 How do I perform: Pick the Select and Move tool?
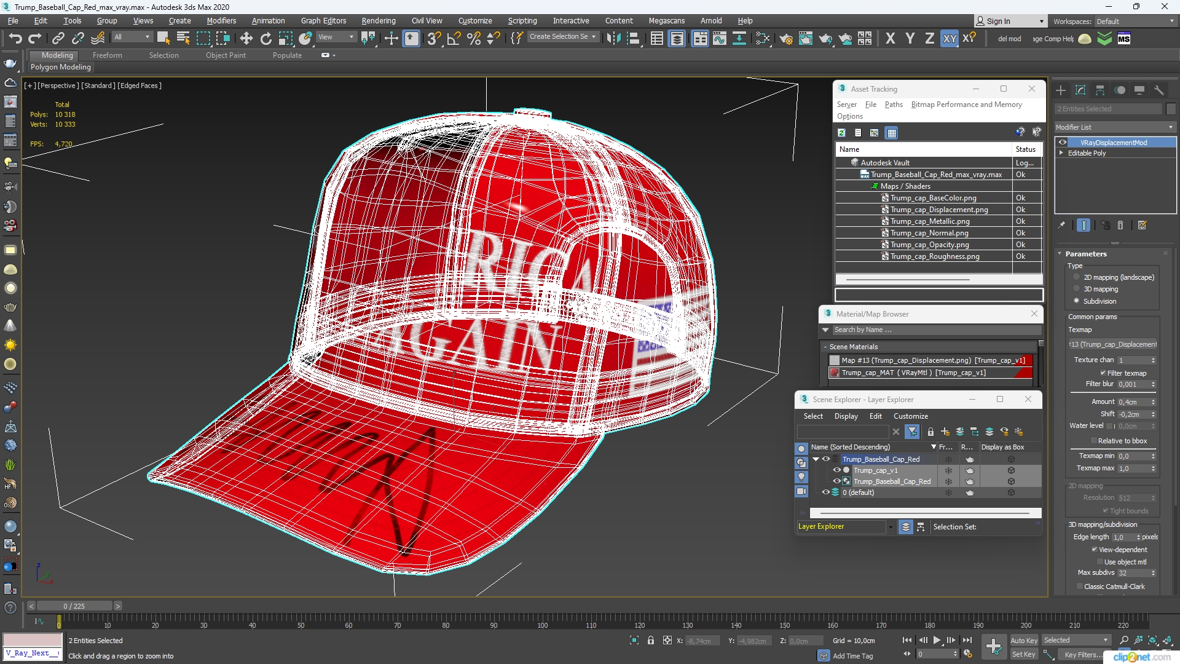pyautogui.click(x=246, y=38)
